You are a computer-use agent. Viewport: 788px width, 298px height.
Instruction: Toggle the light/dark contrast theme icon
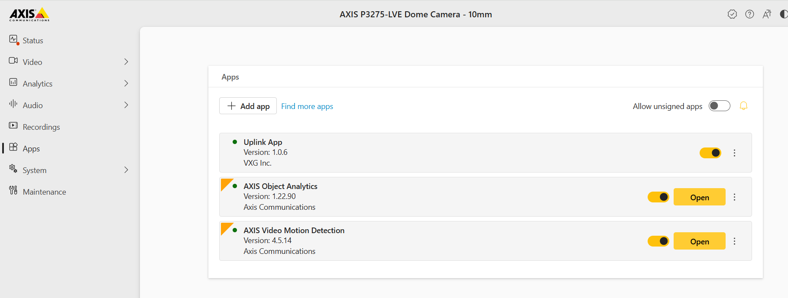(783, 14)
